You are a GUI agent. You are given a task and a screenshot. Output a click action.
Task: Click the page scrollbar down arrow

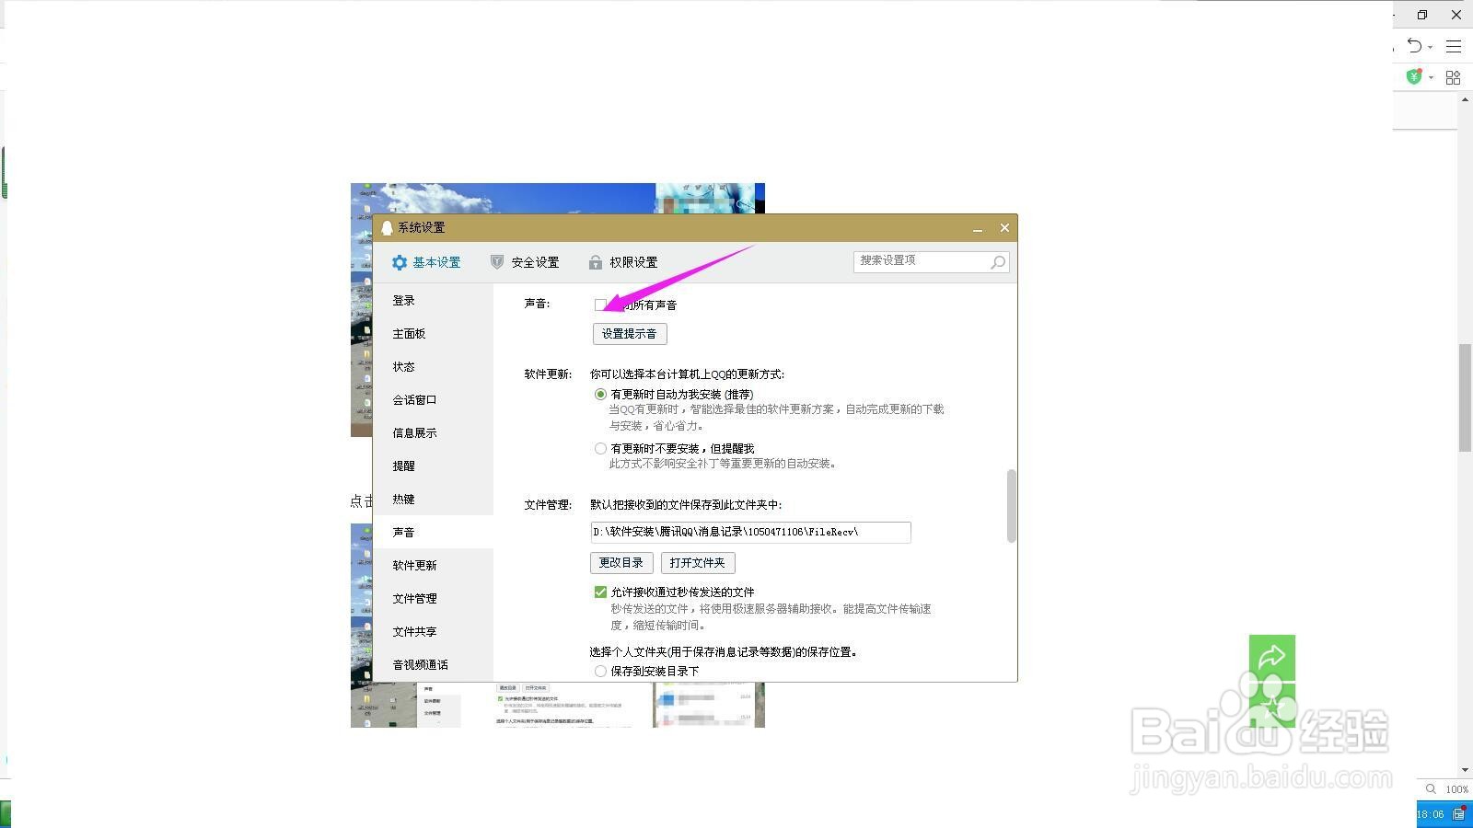pos(1465,770)
